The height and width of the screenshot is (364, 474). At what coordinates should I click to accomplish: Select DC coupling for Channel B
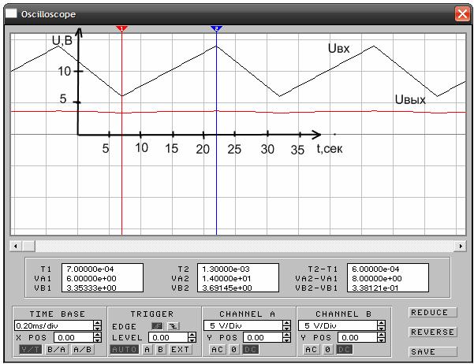pyautogui.click(x=342, y=349)
